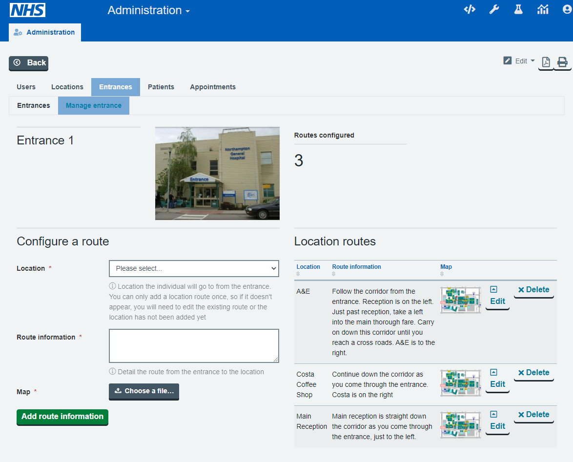Click the printer icon
The width and height of the screenshot is (573, 462).
(x=562, y=62)
